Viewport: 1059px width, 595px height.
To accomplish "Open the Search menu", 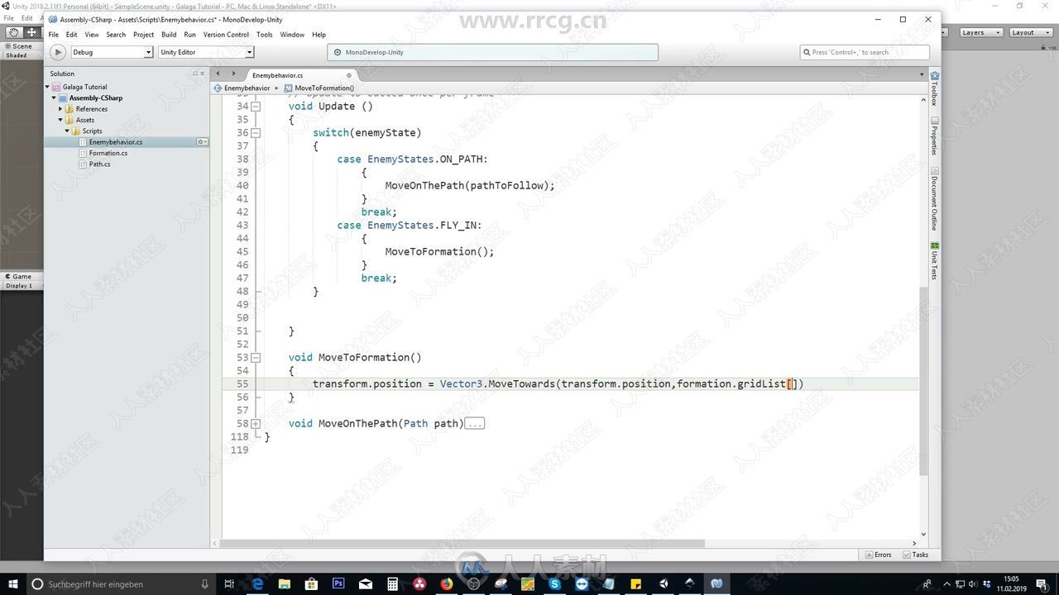I will point(116,35).
